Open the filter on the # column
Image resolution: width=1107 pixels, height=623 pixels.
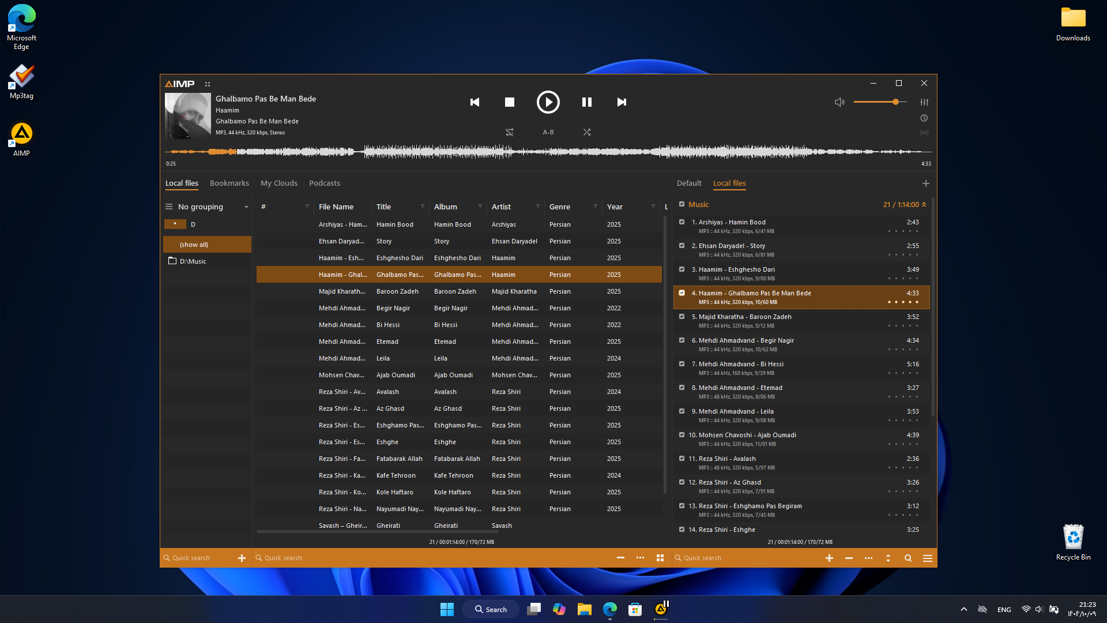(x=307, y=207)
